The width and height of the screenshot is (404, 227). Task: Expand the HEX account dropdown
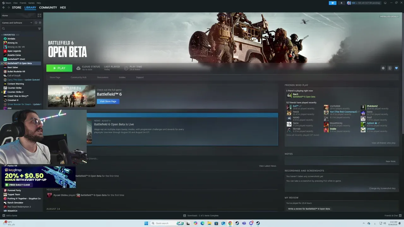(x=364, y=3)
